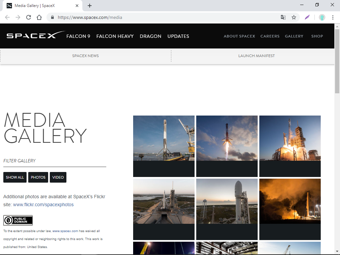Open a new browser tab

click(x=90, y=6)
